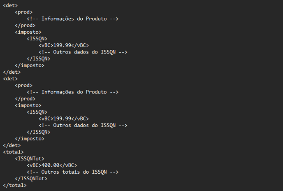Click the second Informações do Produto comment
This screenshot has width=283, height=191.
point(72,92)
